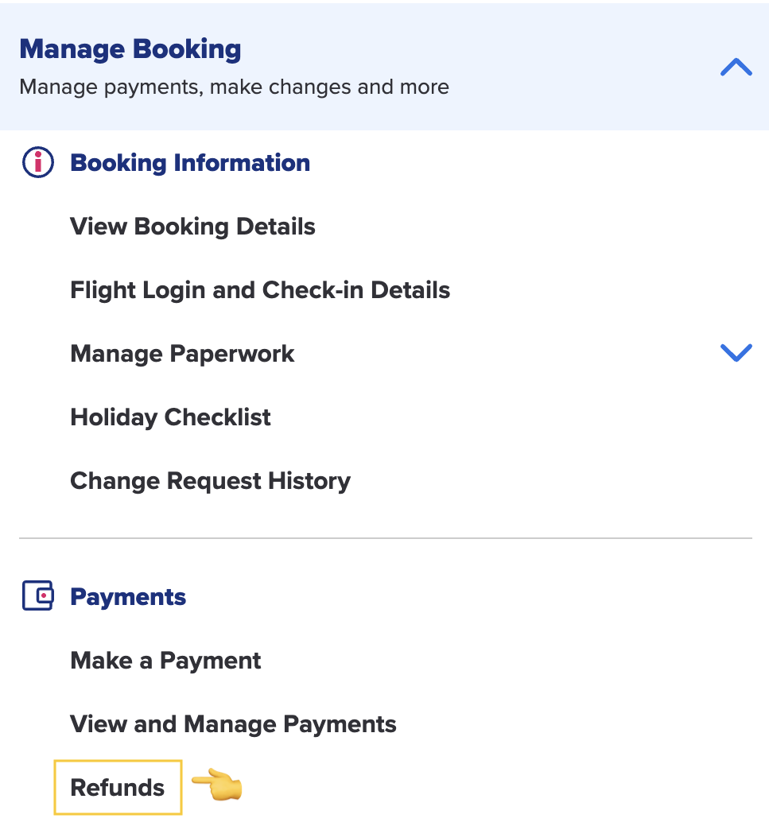Collapse the Manage Booking section chevron
Screen dimensions: 769x826
point(736,68)
